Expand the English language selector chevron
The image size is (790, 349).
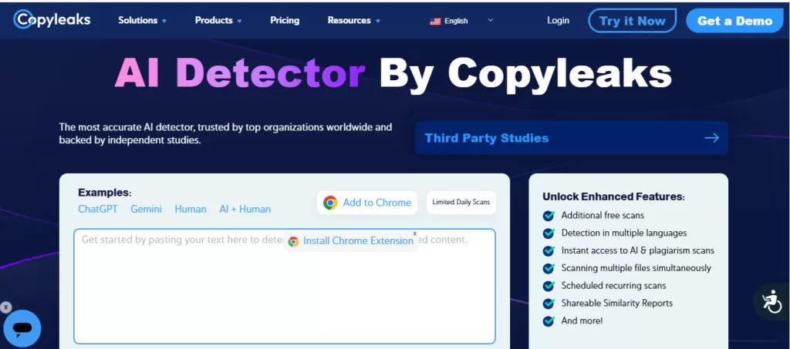coord(490,21)
